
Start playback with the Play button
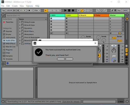[x=65, y=10]
